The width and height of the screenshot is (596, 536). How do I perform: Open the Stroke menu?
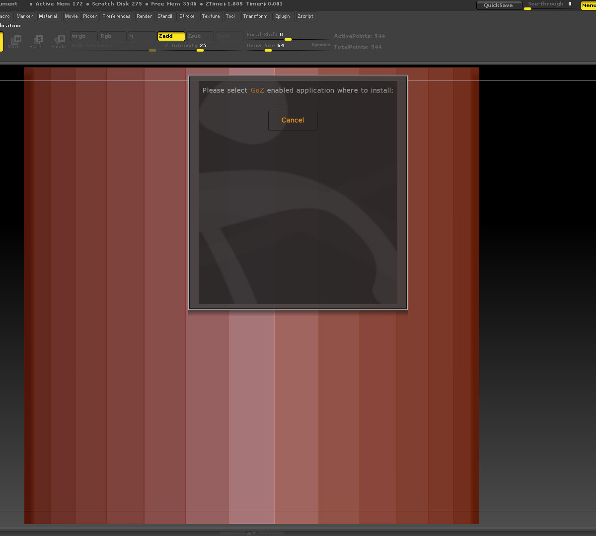(x=187, y=16)
